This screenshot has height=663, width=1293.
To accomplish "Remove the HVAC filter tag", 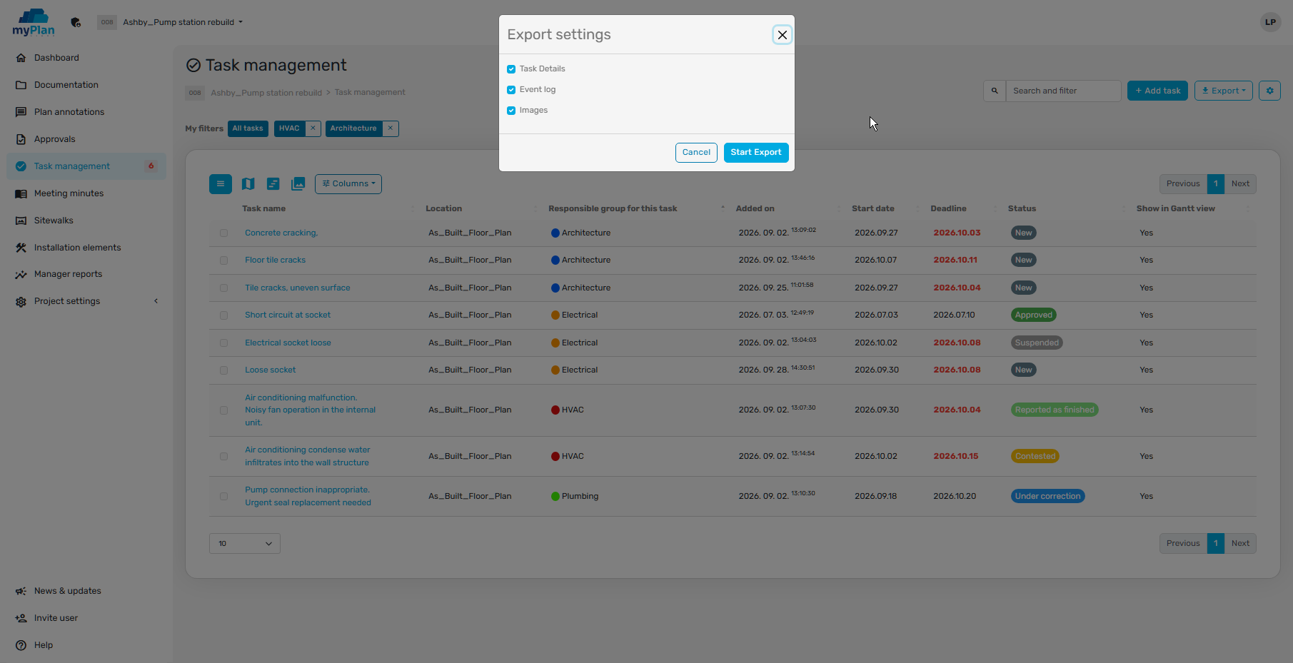I will pos(313,128).
